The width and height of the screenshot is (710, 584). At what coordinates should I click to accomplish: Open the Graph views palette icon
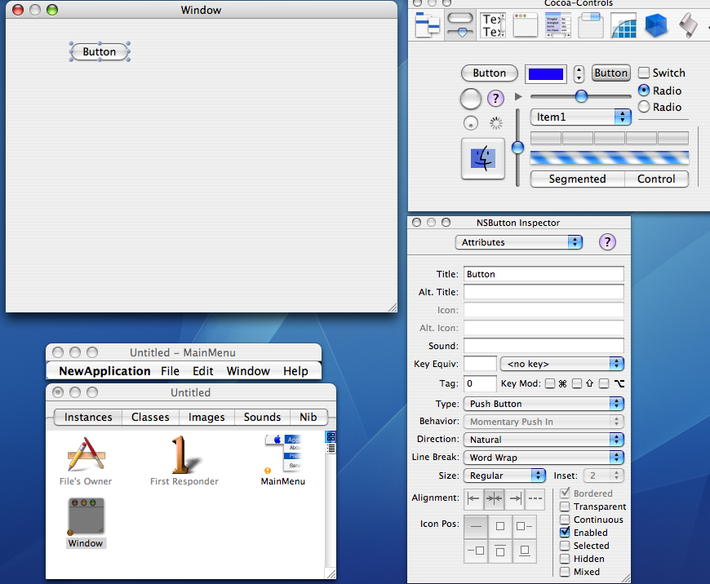[x=623, y=25]
